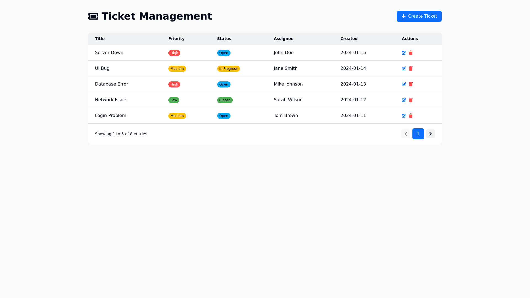
Task: Click the In Progress status badge
Action: point(228,69)
